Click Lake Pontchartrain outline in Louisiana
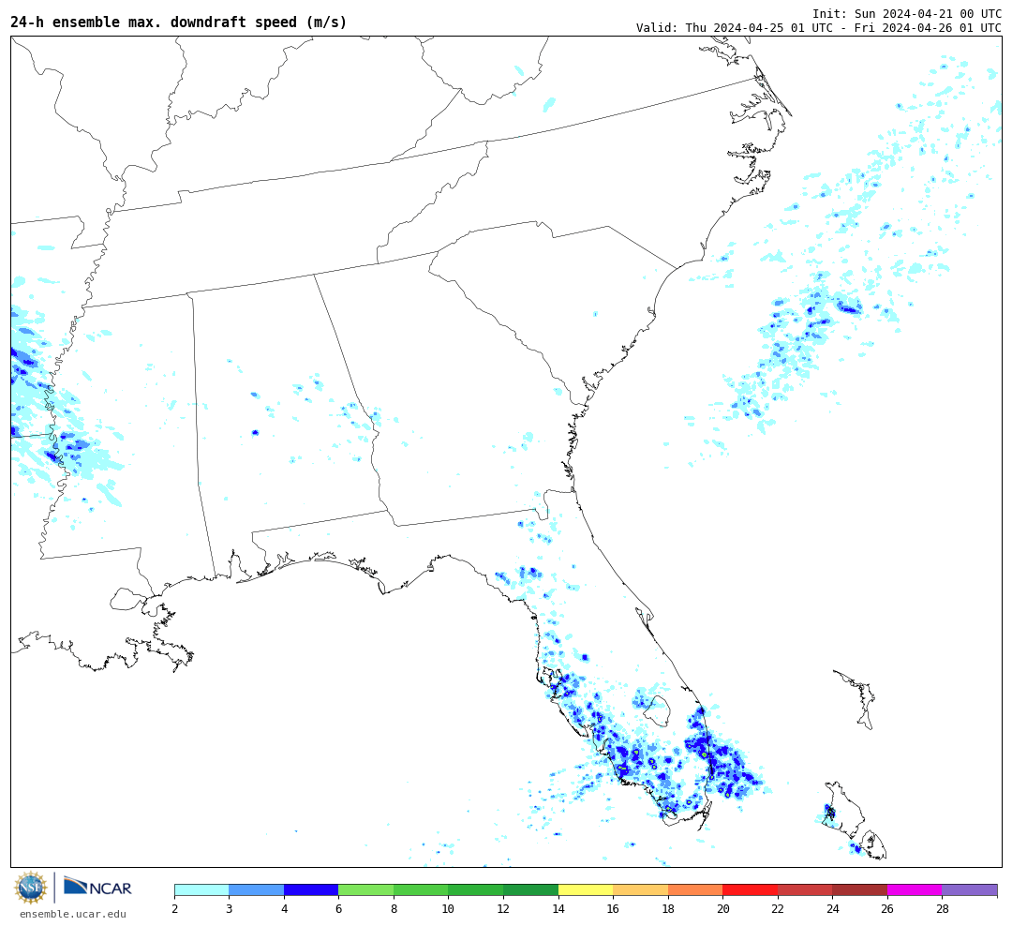Image resolution: width=1012 pixels, height=926 pixels. coord(127,599)
